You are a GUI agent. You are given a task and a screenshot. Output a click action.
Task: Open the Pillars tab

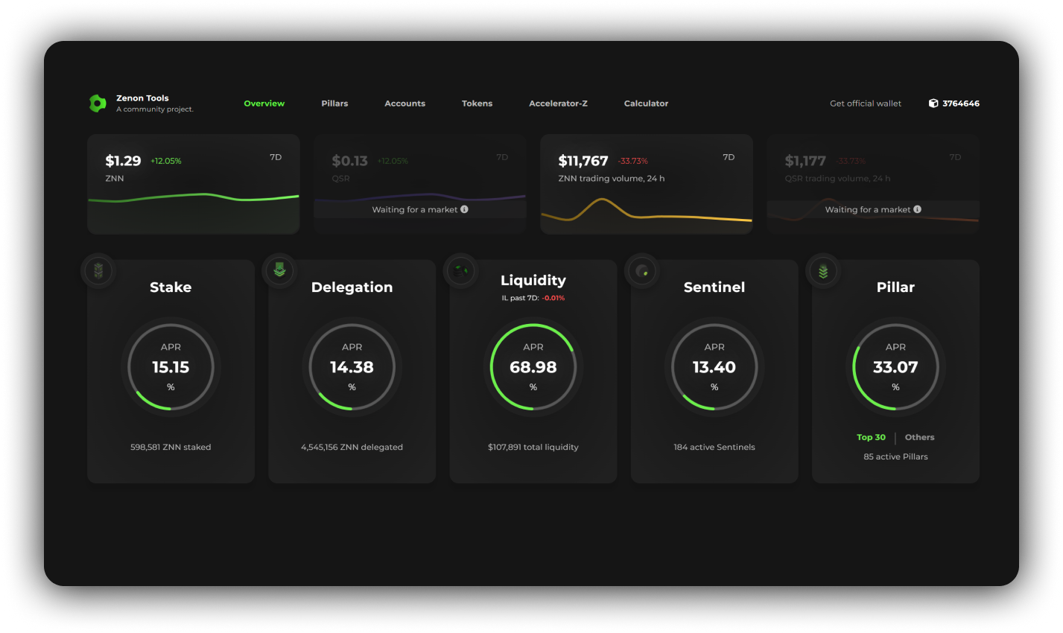tap(334, 104)
